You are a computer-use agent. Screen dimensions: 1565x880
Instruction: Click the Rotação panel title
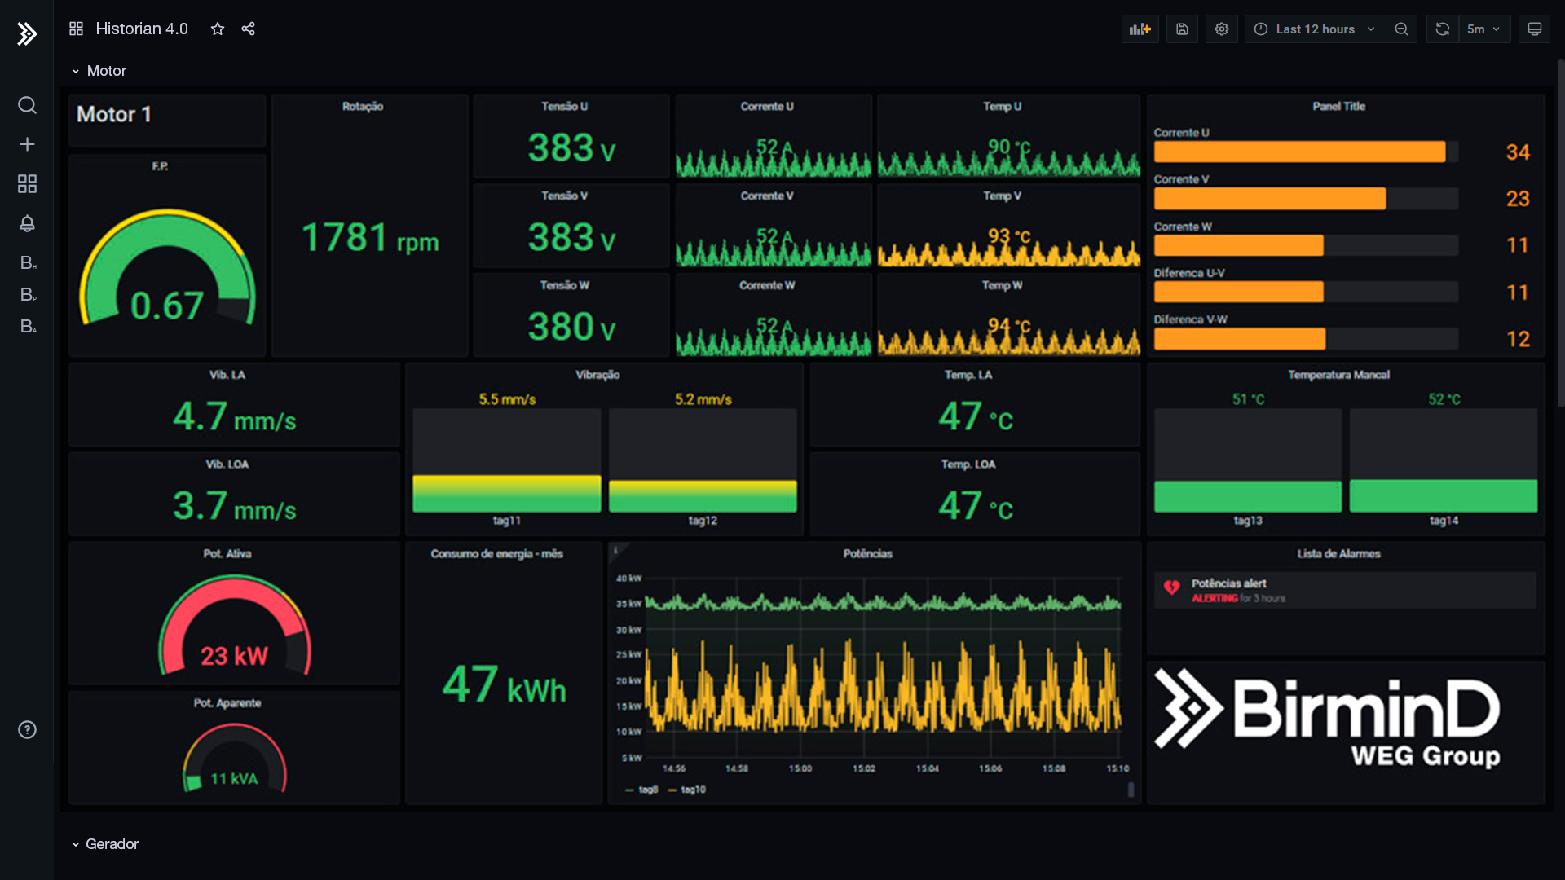[363, 106]
